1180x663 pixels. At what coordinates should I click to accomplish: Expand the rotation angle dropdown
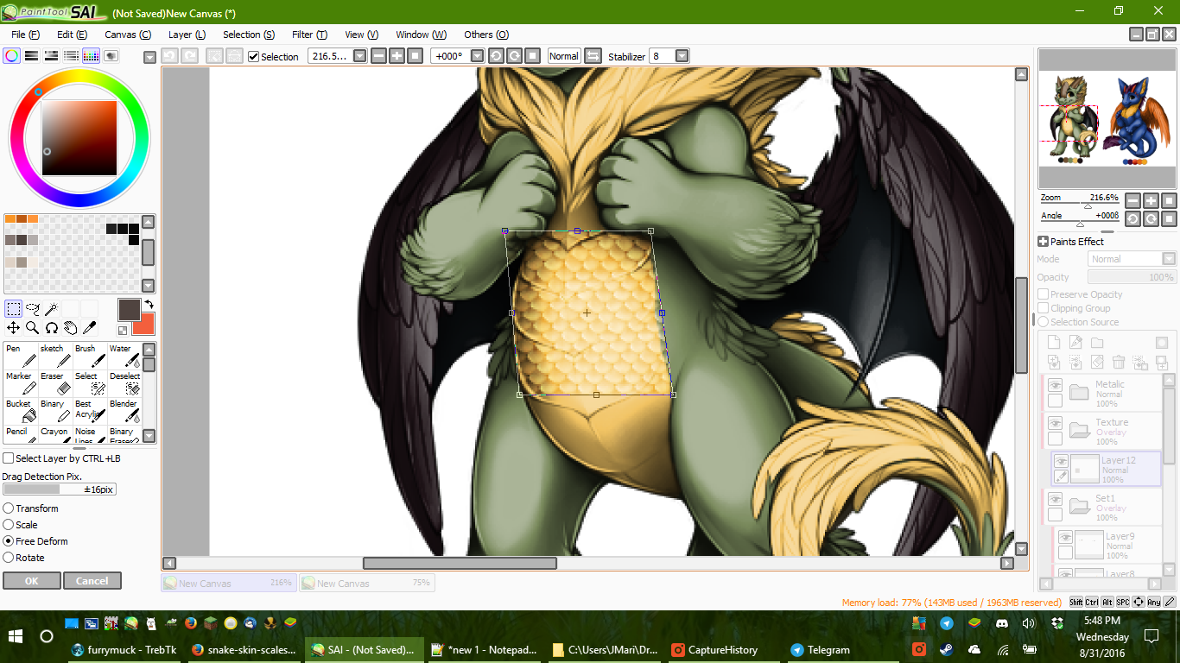point(476,56)
